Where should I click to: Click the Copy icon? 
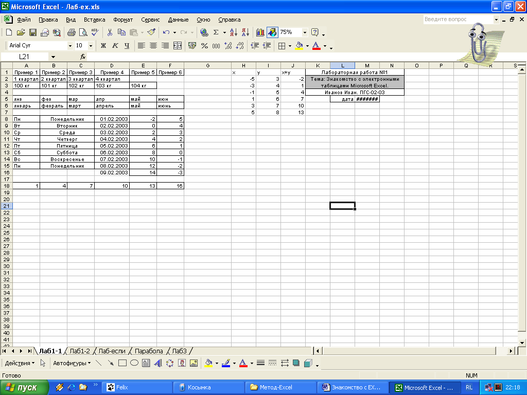tap(121, 32)
